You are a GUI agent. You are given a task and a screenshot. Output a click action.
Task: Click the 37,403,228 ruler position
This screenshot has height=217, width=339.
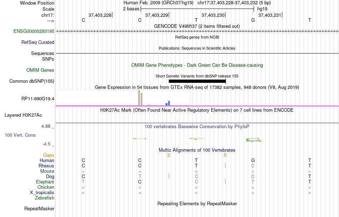pos(100,15)
